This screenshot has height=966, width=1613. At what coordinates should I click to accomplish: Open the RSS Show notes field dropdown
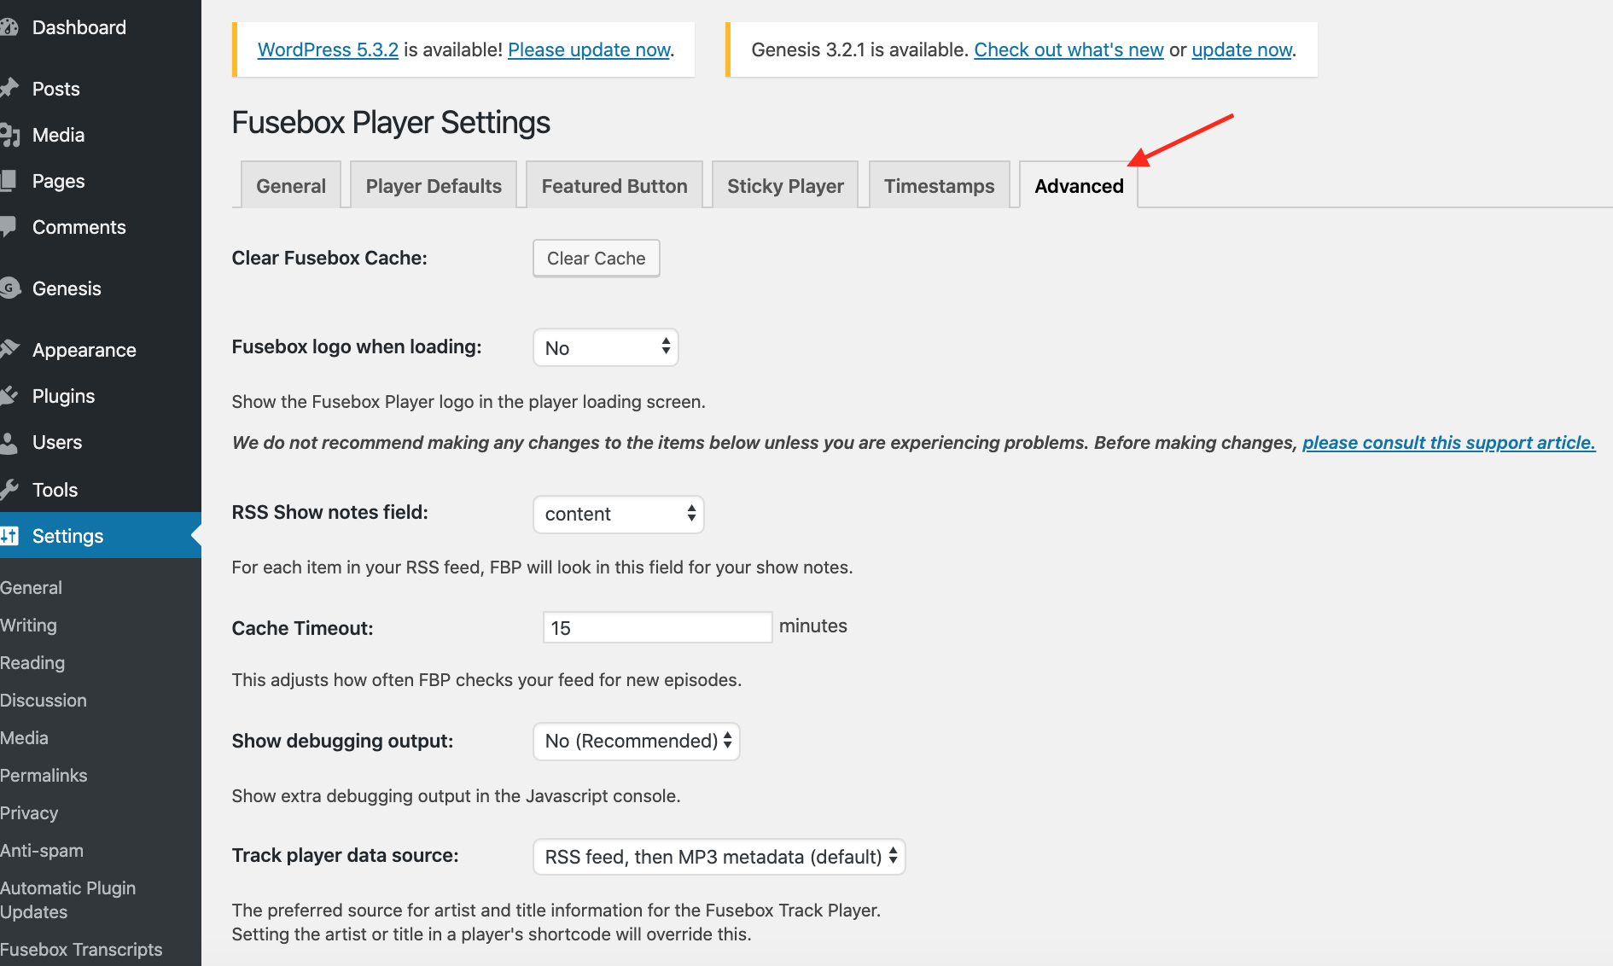(x=619, y=514)
